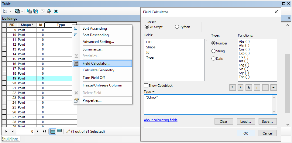Choose Calculate Geometry from context menu
Screen dimensions: 292x143
point(100,70)
